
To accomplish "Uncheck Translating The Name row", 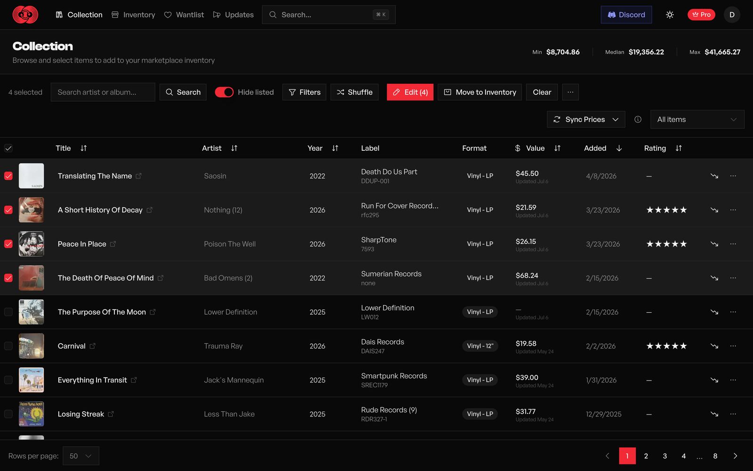I will point(8,176).
